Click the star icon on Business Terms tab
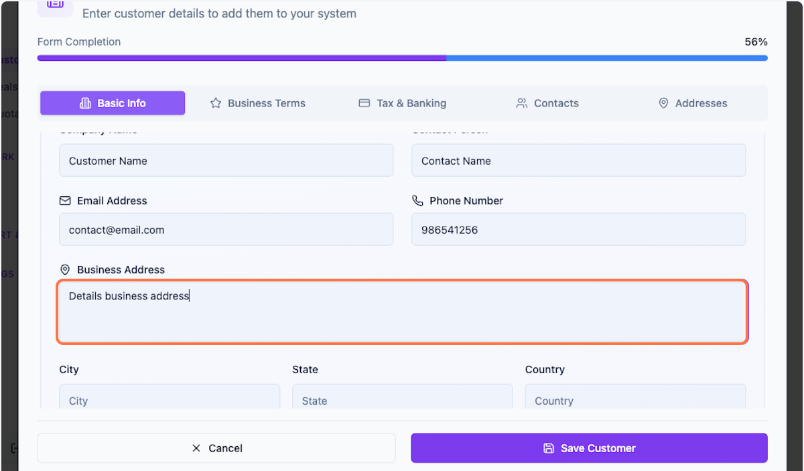 [215, 103]
